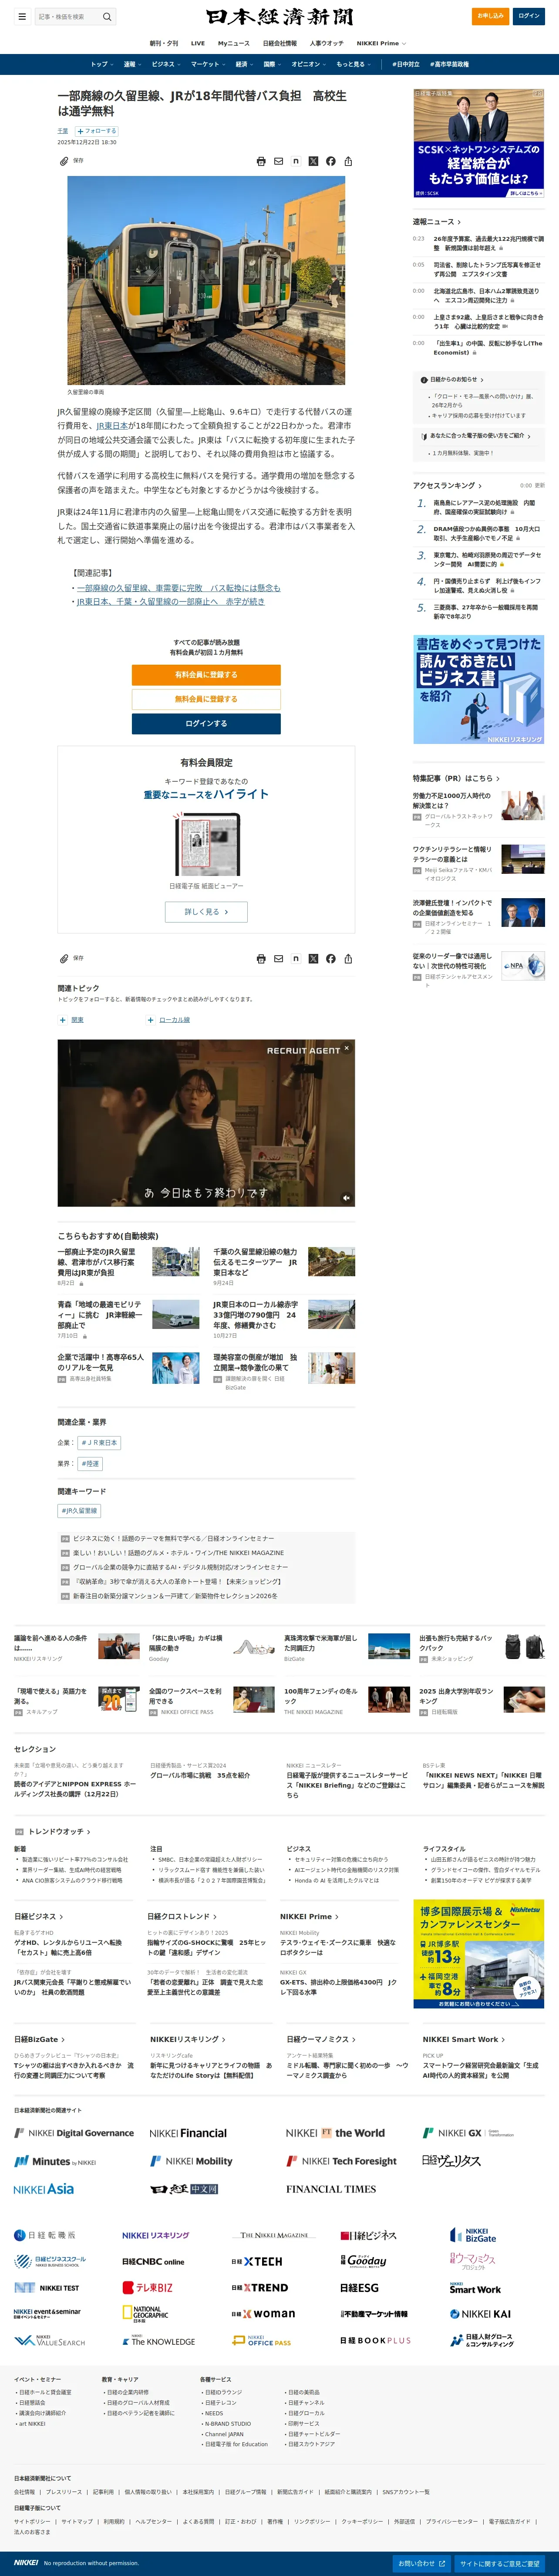Open the テレ東BIZ logo link

pyautogui.click(x=148, y=2287)
